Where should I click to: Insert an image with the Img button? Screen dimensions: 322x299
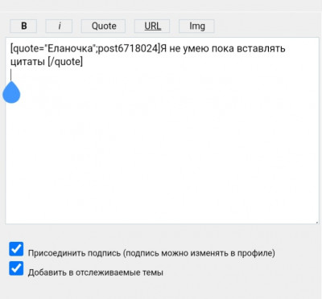pos(196,27)
